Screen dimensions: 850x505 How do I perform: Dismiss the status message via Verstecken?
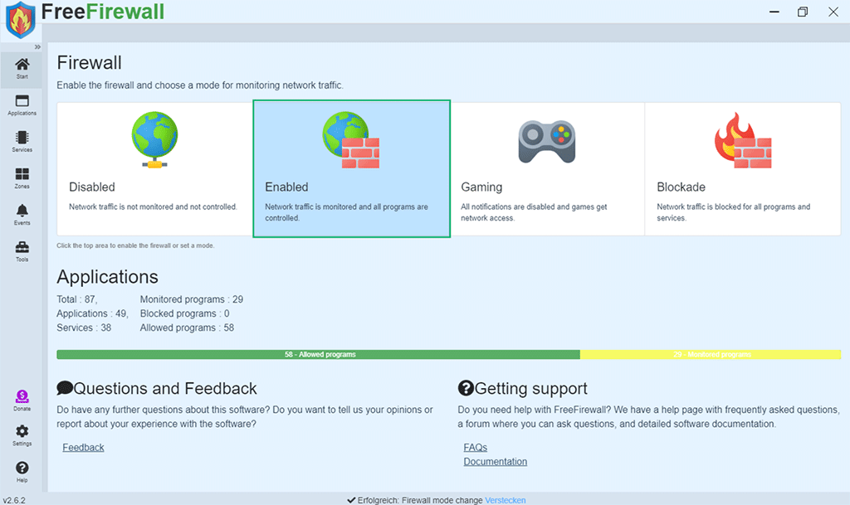[x=506, y=500]
